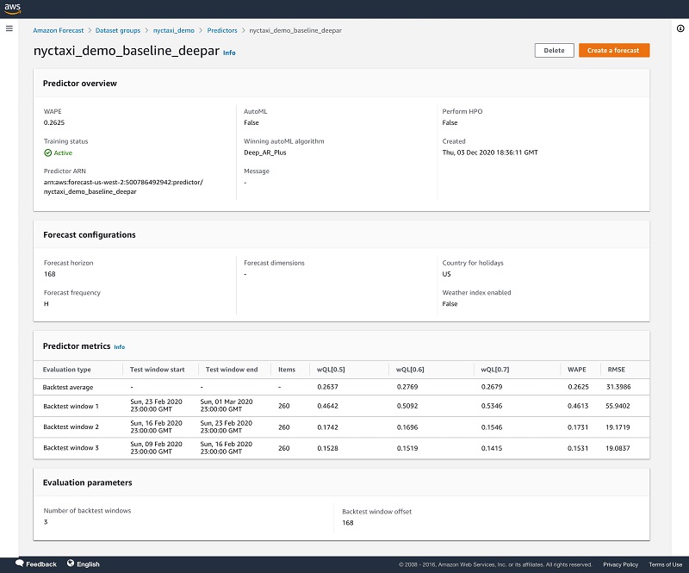Viewport: 689px width, 573px height.
Task: Open Info link beside Predictor metrics
Action: click(120, 347)
